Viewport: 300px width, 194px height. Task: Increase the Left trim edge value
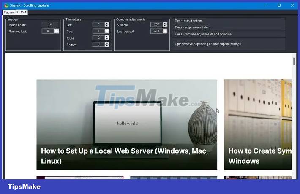pos(107,23)
